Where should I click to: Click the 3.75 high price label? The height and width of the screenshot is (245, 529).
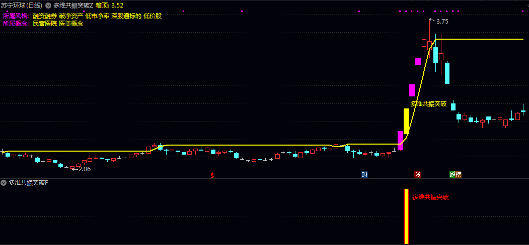tap(442, 22)
